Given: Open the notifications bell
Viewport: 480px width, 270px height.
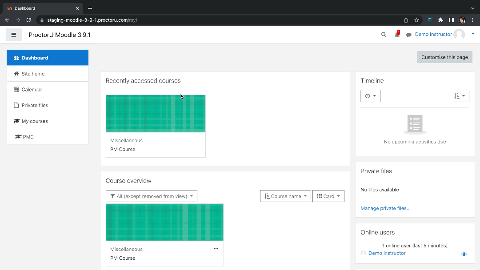Looking at the screenshot, I should [397, 35].
